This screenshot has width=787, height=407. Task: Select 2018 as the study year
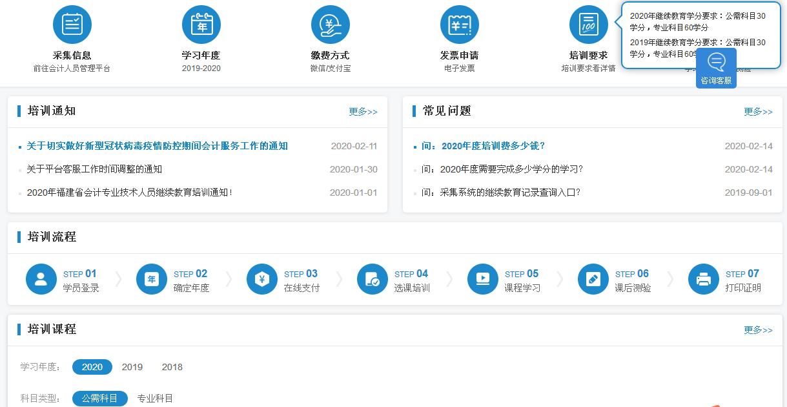click(x=172, y=367)
